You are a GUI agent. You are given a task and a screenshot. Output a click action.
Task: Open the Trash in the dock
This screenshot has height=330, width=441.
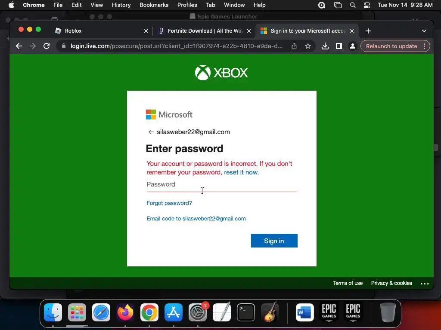click(x=388, y=312)
